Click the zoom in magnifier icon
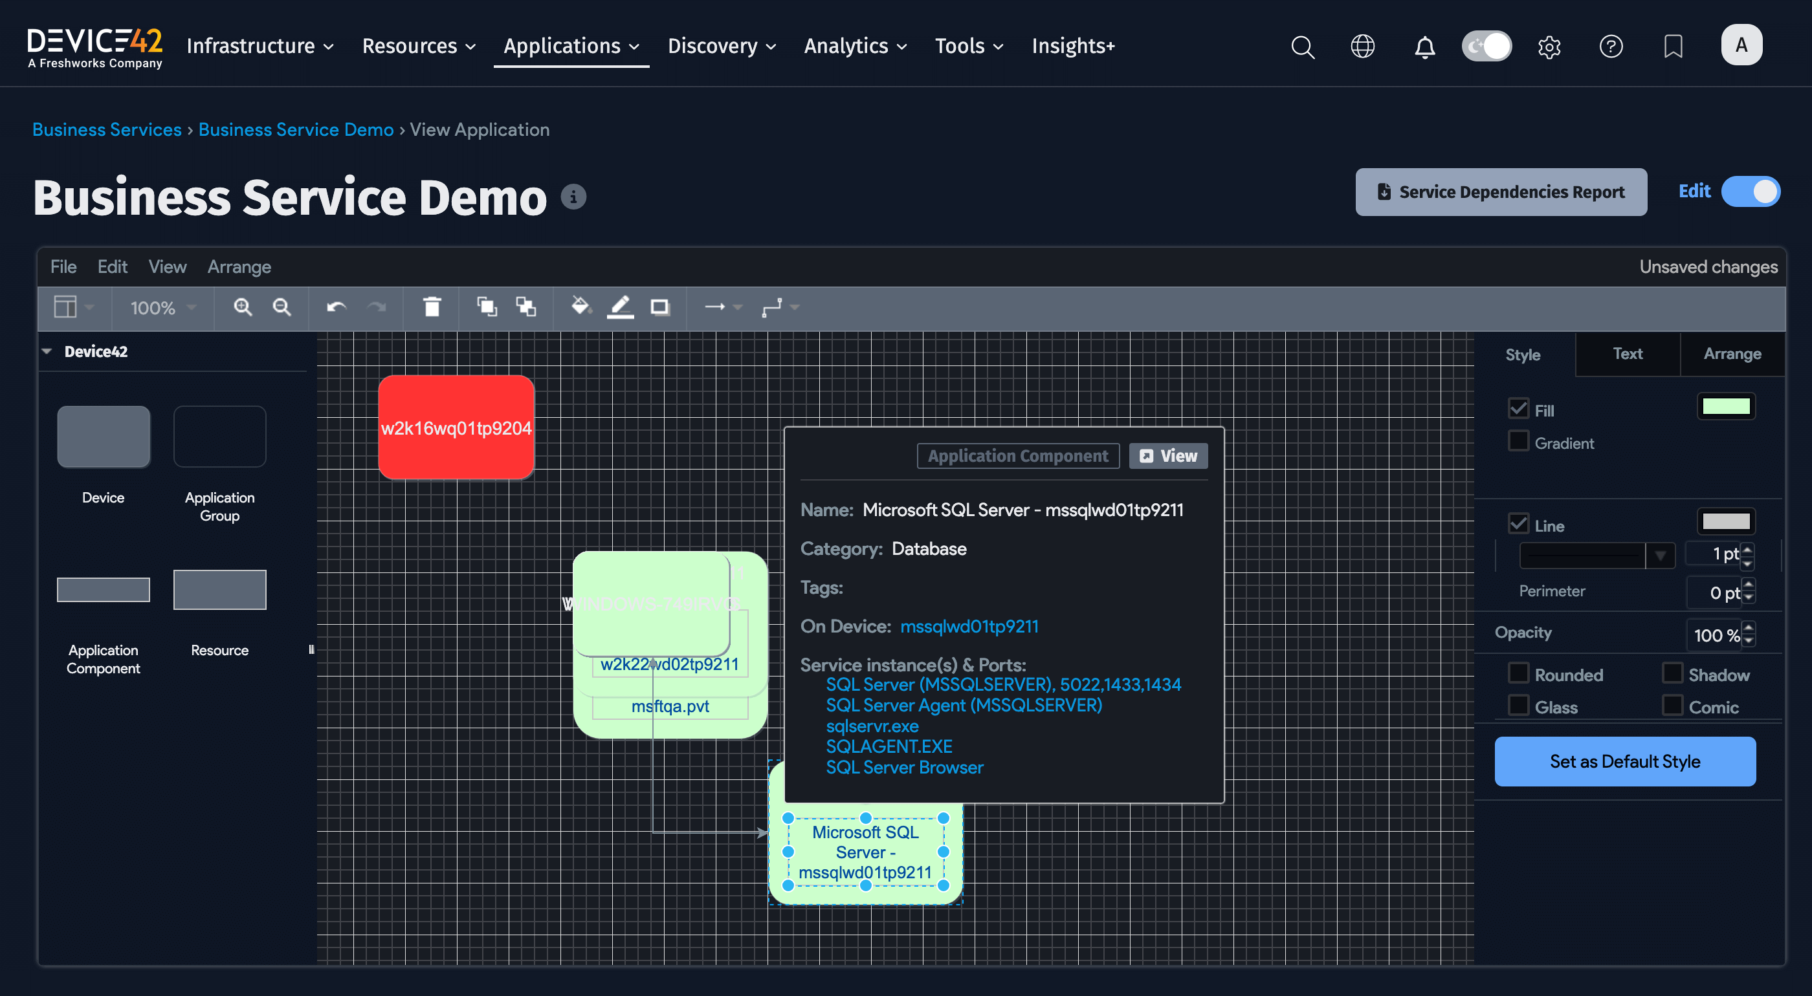This screenshot has width=1812, height=996. click(x=243, y=307)
